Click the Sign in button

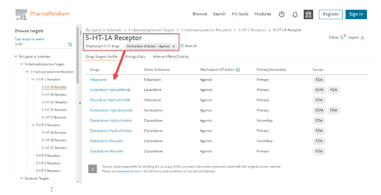(x=356, y=14)
